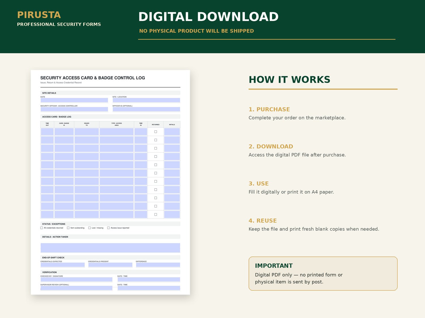Focus the Security Officer / Access Controller field
The height and width of the screenshot is (318, 425).
[74, 109]
